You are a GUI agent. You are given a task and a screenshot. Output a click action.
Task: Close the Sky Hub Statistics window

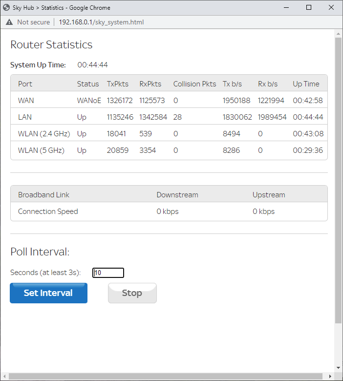pyautogui.click(x=332, y=8)
